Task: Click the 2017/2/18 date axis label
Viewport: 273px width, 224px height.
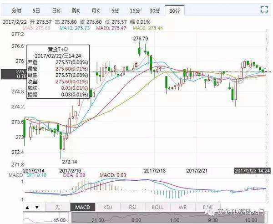Action: (x=155, y=171)
